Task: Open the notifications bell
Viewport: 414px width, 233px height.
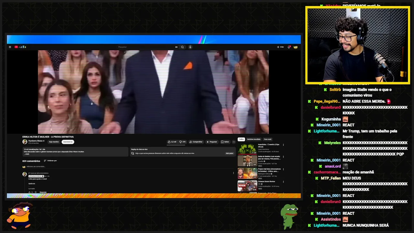Action: point(289,47)
